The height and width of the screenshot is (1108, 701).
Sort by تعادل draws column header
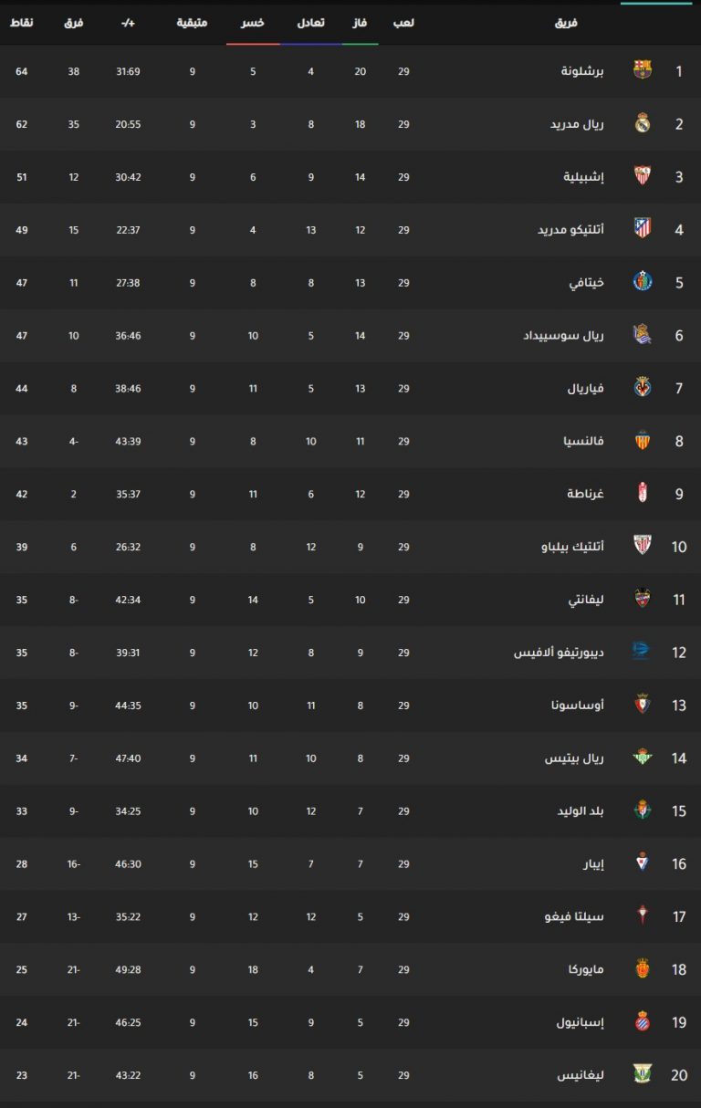(x=311, y=22)
